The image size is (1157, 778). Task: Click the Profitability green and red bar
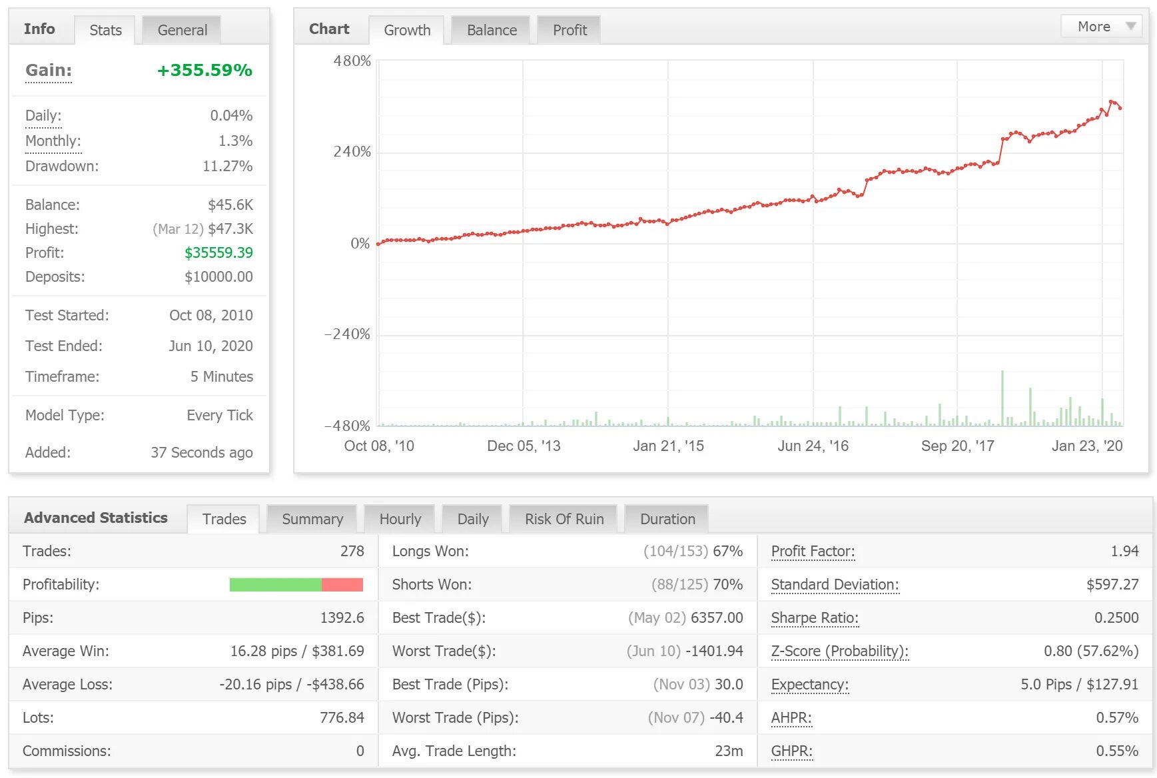(296, 584)
